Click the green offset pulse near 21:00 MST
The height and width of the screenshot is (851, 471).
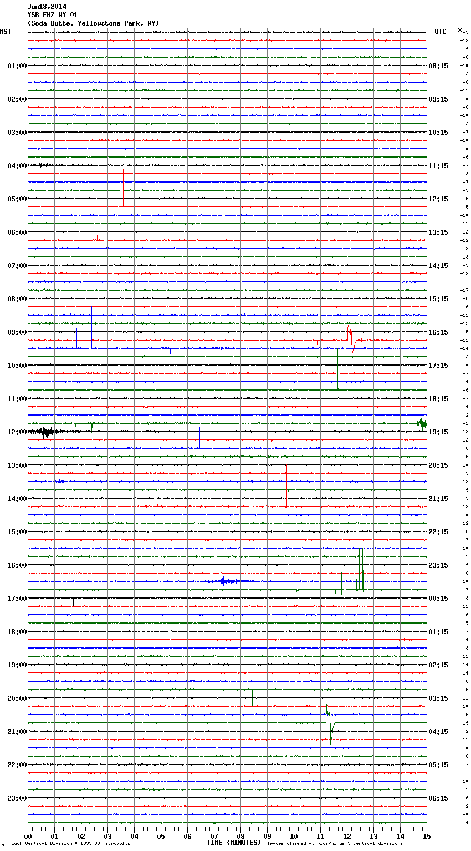[x=330, y=725]
